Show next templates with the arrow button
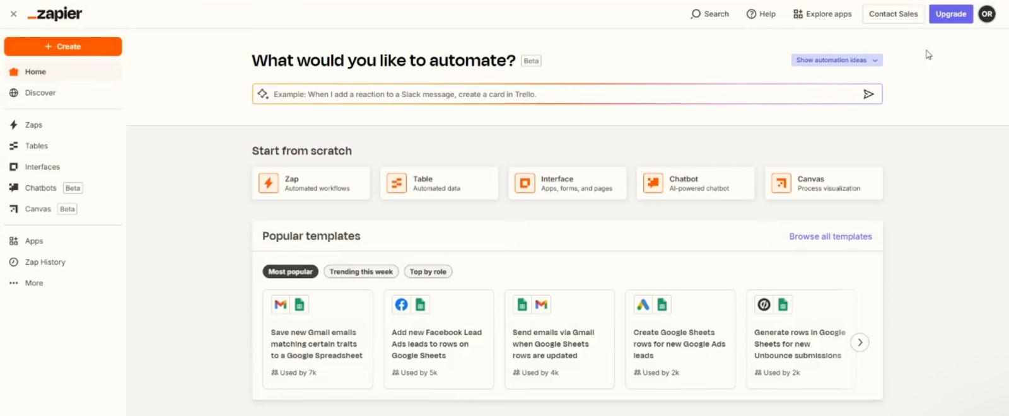The image size is (1009, 416). pos(860,342)
